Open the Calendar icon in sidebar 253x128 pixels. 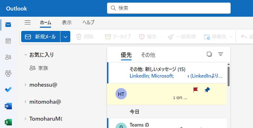tap(8, 41)
